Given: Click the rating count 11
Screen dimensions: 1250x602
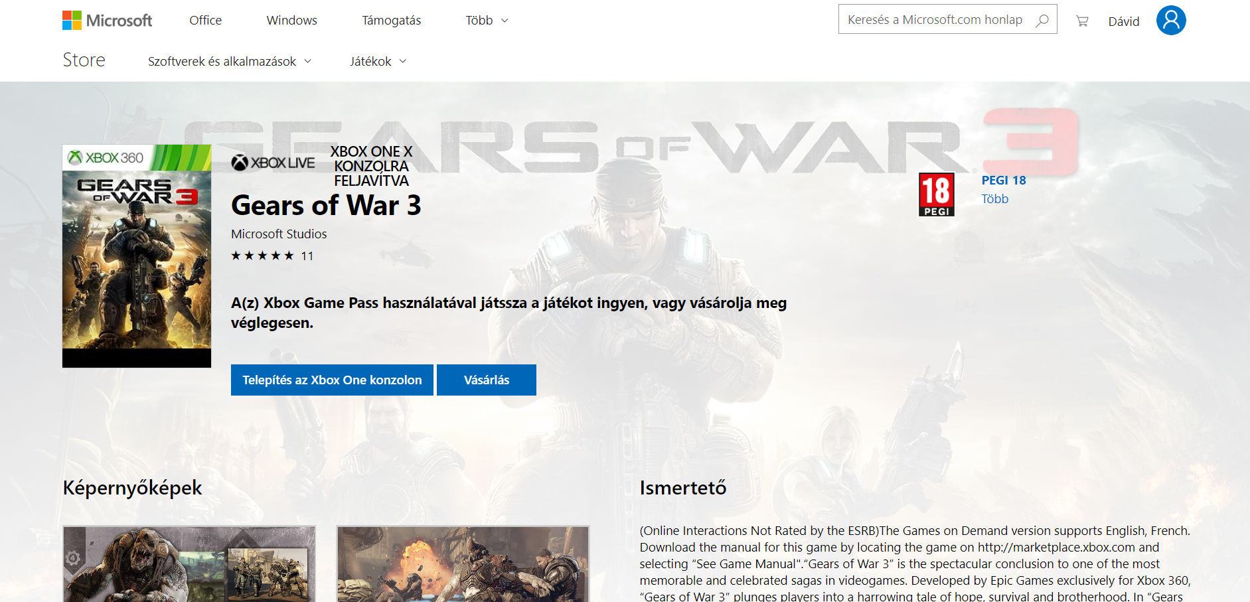Looking at the screenshot, I should coord(307,256).
